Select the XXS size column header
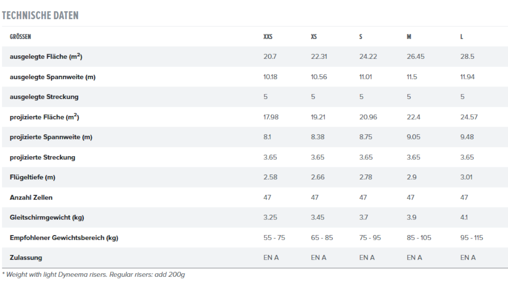Image resolution: width=508 pixels, height=286 pixels. coord(268,37)
